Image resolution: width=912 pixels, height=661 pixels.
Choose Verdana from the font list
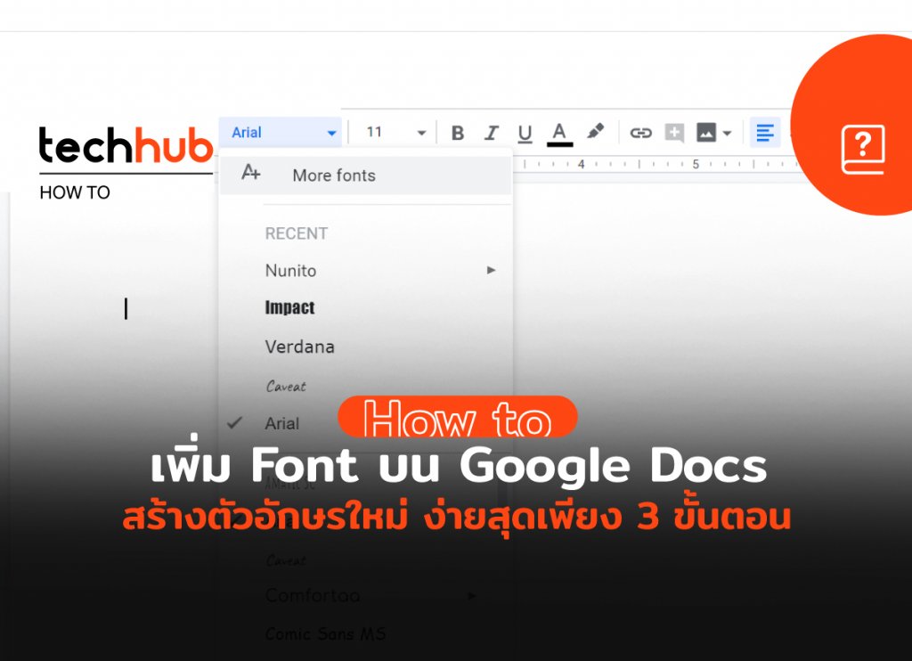[299, 347]
